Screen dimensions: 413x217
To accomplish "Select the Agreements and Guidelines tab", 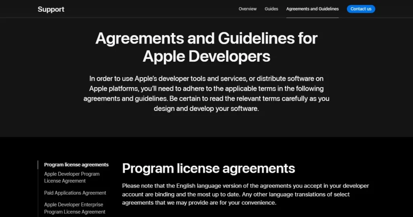I will (x=313, y=9).
